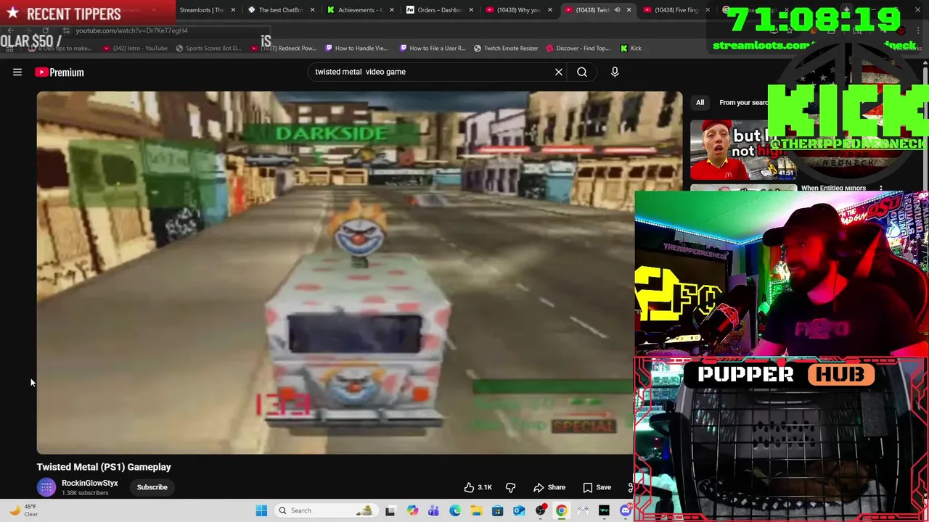Open Microsoft Store from the taskbar
This screenshot has height=522, width=929.
point(497,510)
